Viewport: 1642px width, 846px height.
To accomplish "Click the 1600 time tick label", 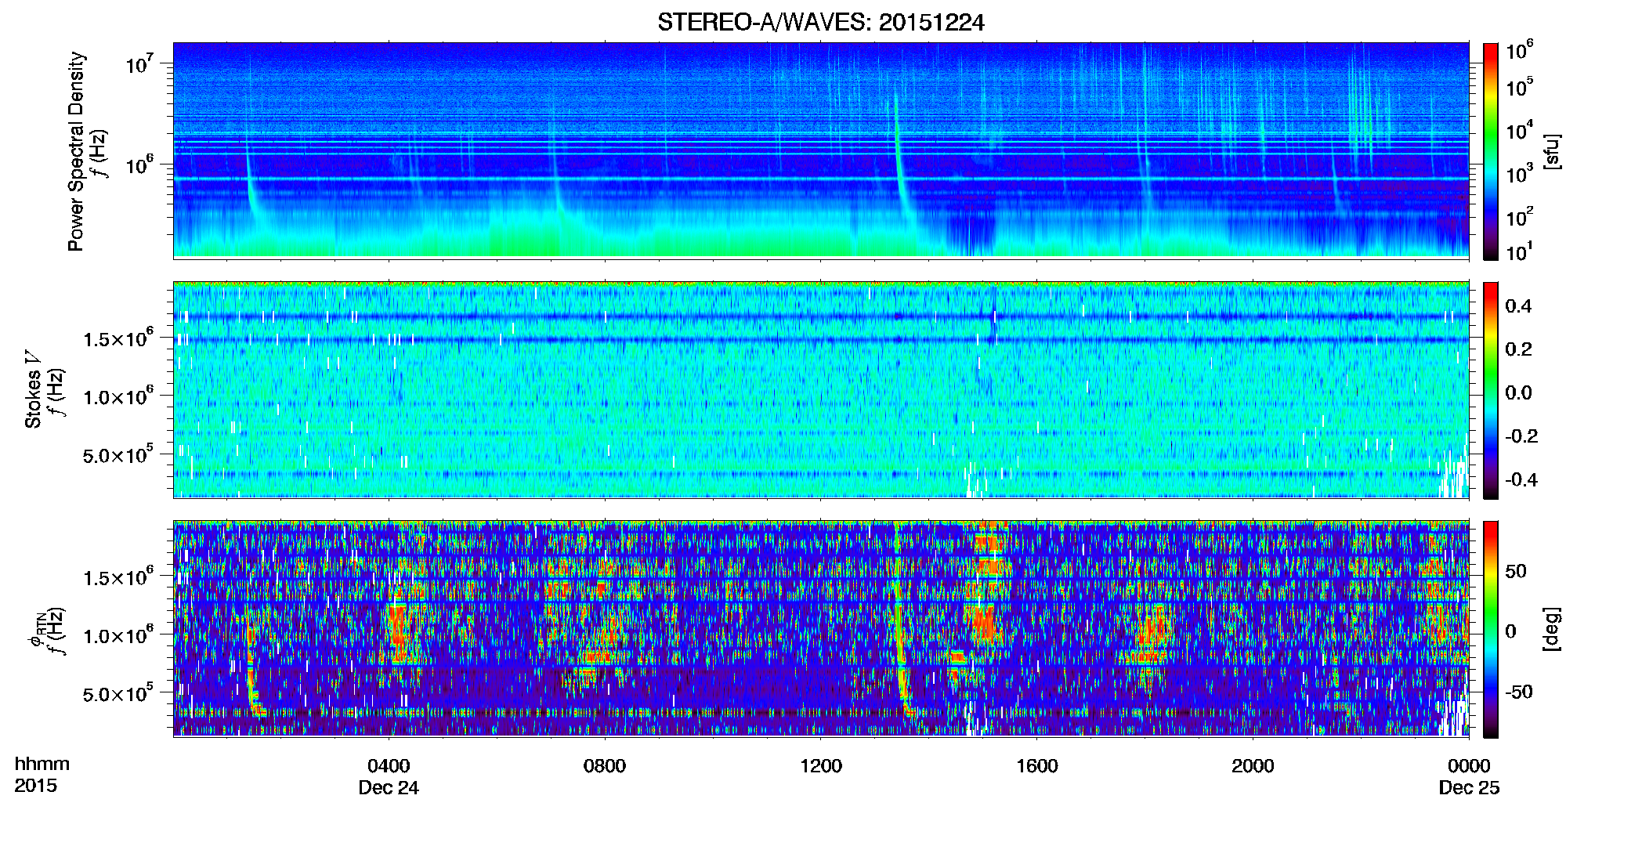I will (x=1037, y=766).
